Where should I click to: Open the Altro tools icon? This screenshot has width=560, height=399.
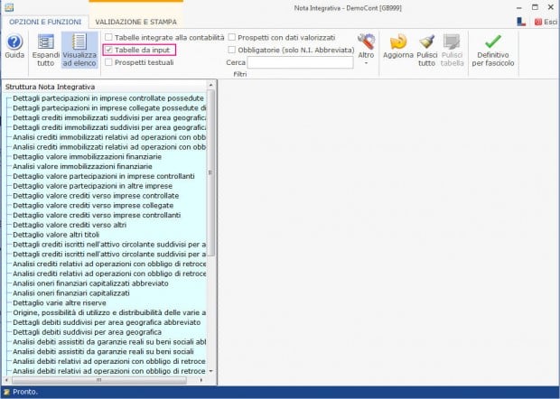(366, 42)
